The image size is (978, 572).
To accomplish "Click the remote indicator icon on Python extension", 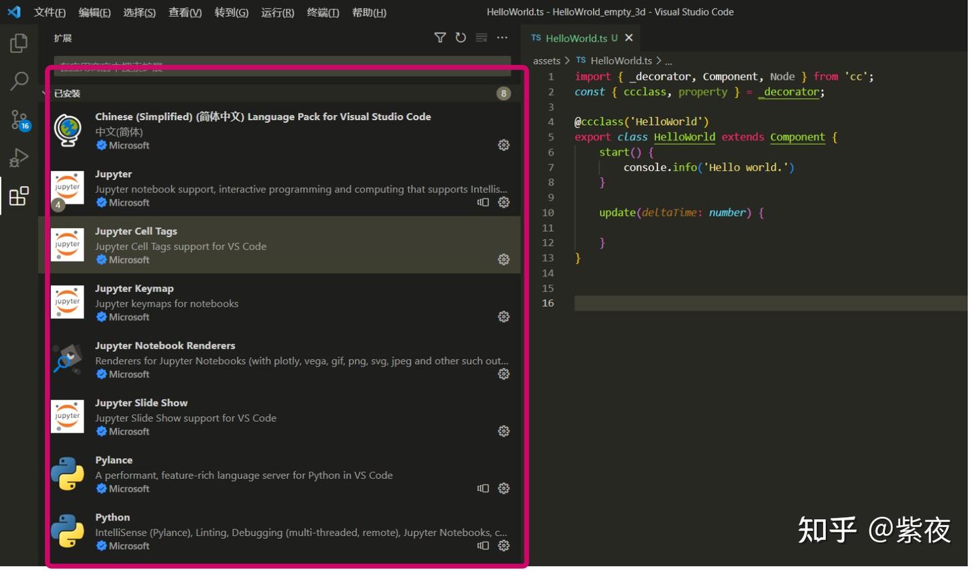I will [x=483, y=546].
